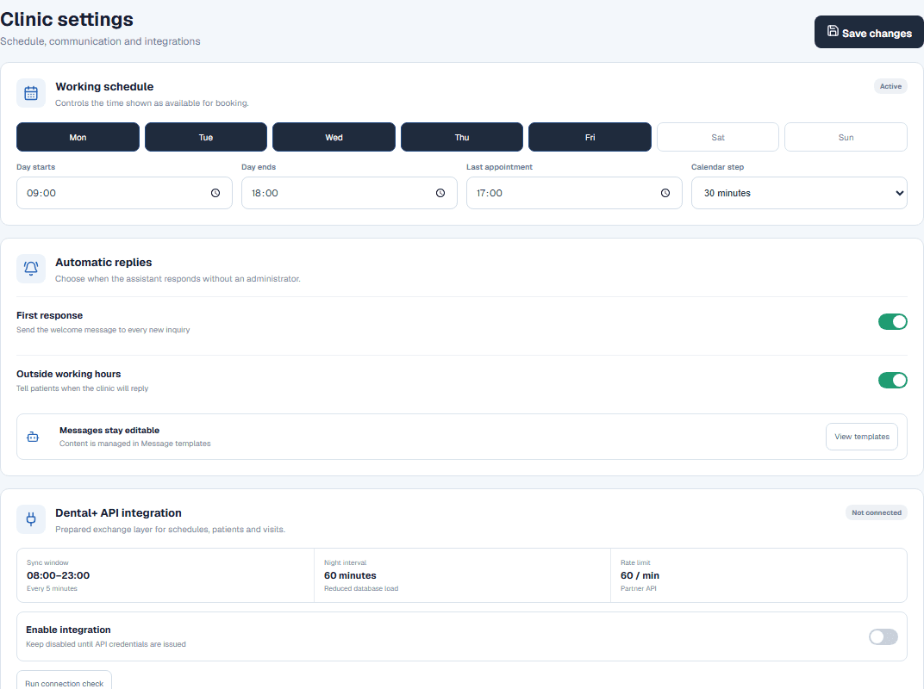Click the Night interval 60 minutes value
Screen dimensions: 924x689
coord(350,576)
